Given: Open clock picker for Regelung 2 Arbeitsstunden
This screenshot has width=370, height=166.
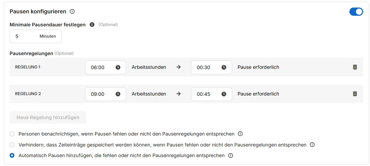Looking at the screenshot, I should tap(118, 94).
